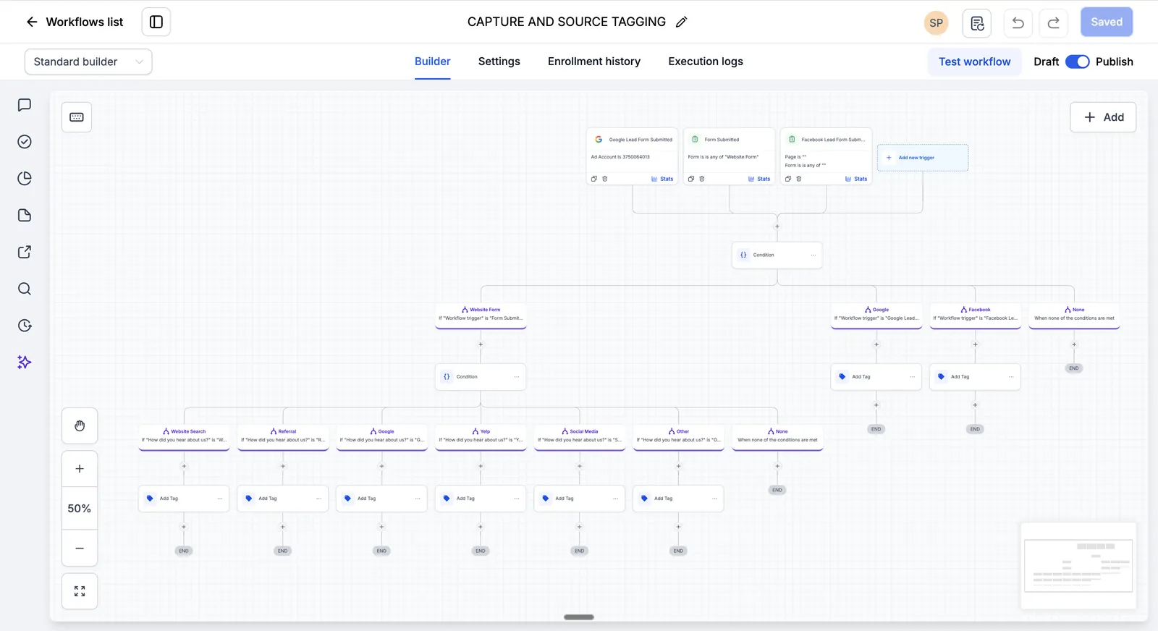Open the version history clock icon
This screenshot has width=1158, height=631.
pos(25,326)
